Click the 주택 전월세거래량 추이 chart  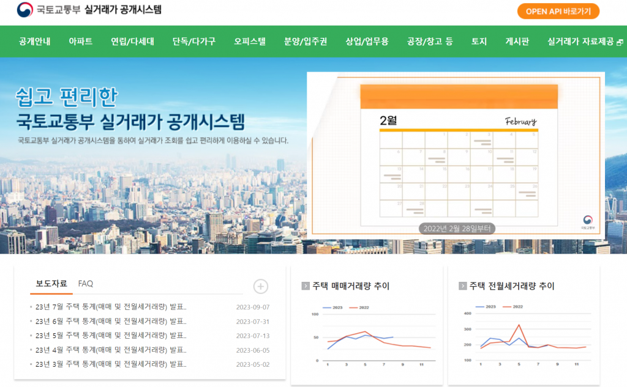(x=528, y=336)
